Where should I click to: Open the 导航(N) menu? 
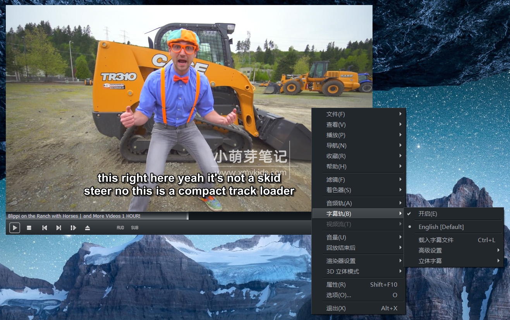(336, 145)
